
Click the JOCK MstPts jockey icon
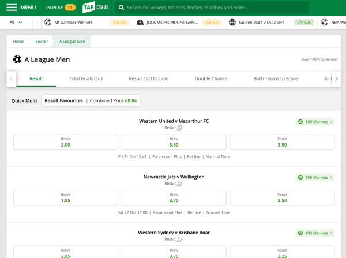[140, 23]
